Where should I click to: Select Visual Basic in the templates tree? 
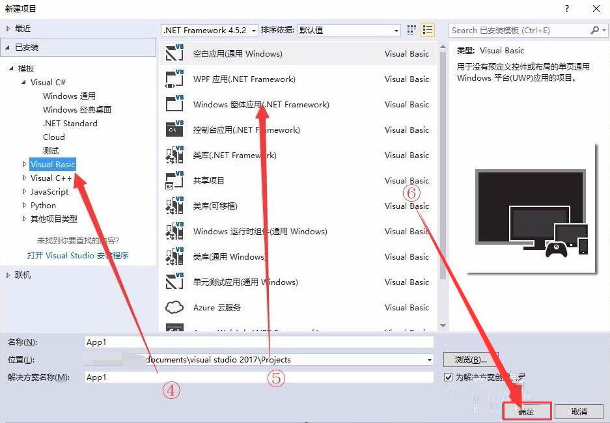tap(52, 164)
